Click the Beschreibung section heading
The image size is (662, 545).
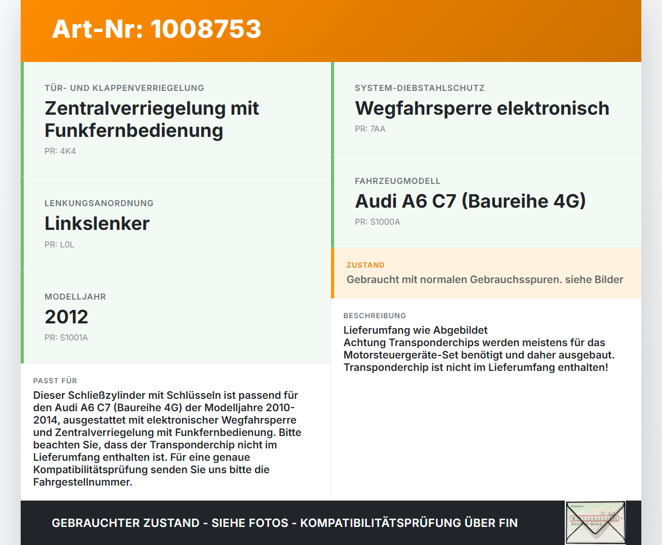[x=374, y=316]
